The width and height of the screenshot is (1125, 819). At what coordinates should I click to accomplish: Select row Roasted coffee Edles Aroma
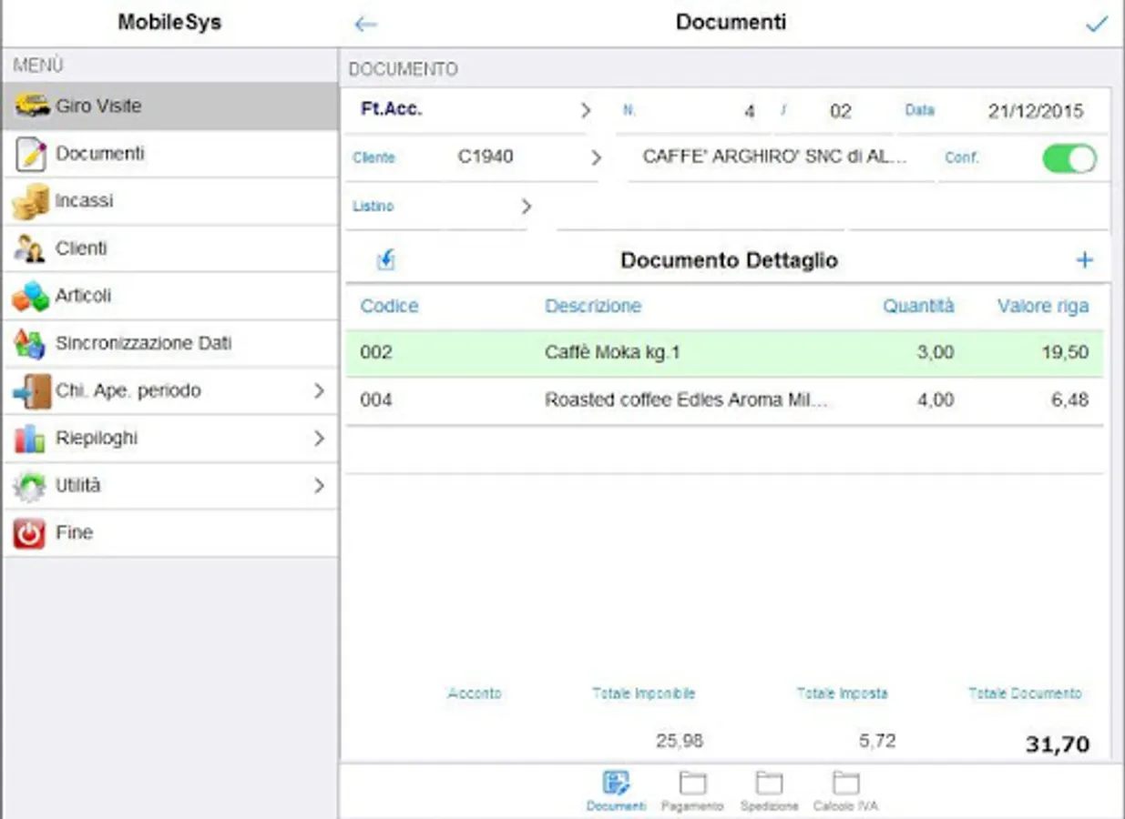pyautogui.click(x=724, y=400)
